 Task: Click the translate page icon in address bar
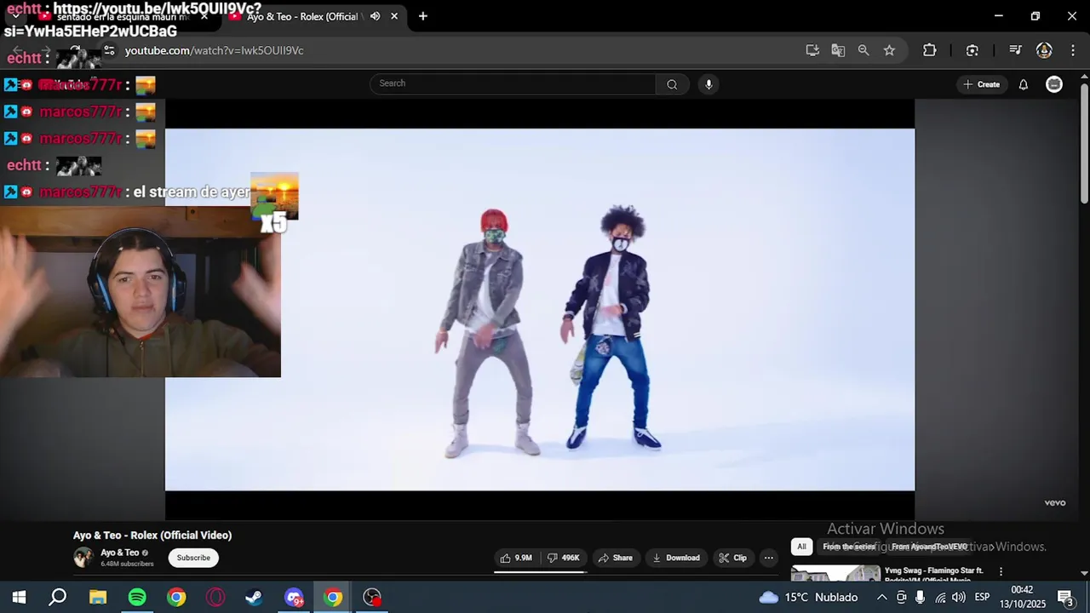pos(838,50)
